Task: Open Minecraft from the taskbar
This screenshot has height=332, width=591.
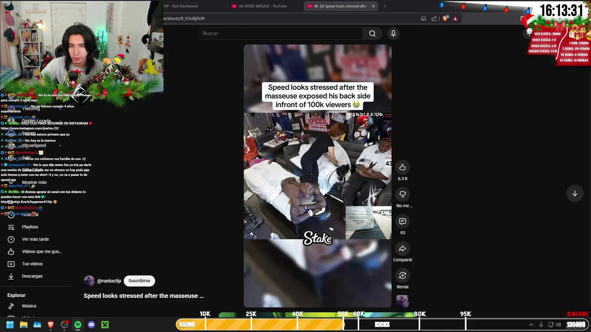Action: [x=105, y=325]
